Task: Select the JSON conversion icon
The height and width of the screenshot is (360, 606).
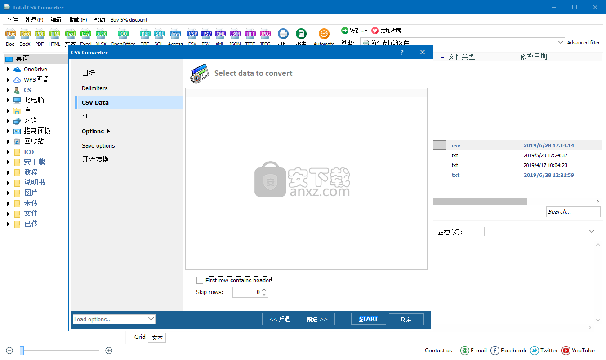Action: [235, 34]
